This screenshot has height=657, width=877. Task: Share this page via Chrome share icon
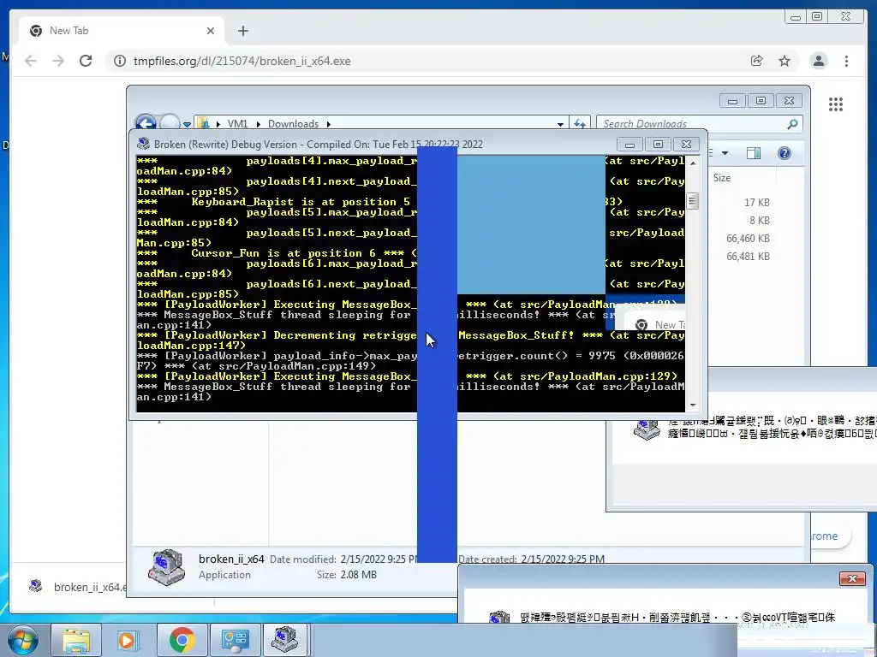757,61
